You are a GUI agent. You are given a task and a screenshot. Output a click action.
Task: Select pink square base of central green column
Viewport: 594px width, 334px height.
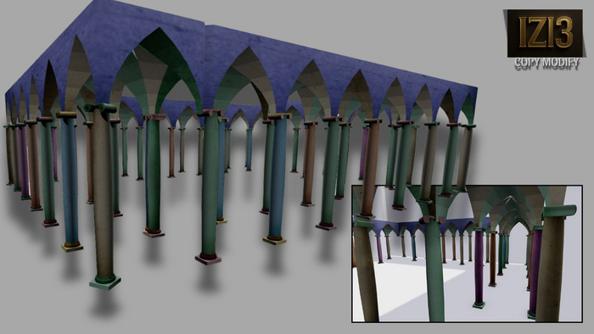pyautogui.click(x=208, y=259)
